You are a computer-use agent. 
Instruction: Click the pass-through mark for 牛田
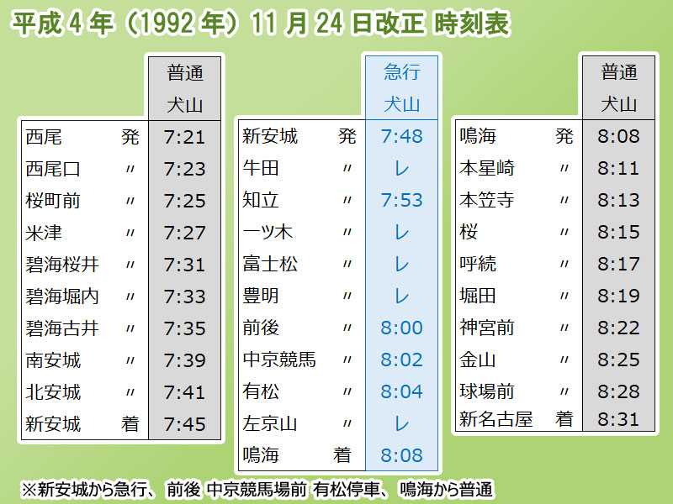[402, 169]
